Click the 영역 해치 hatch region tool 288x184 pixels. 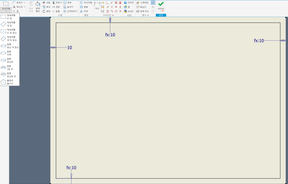(37, 7)
